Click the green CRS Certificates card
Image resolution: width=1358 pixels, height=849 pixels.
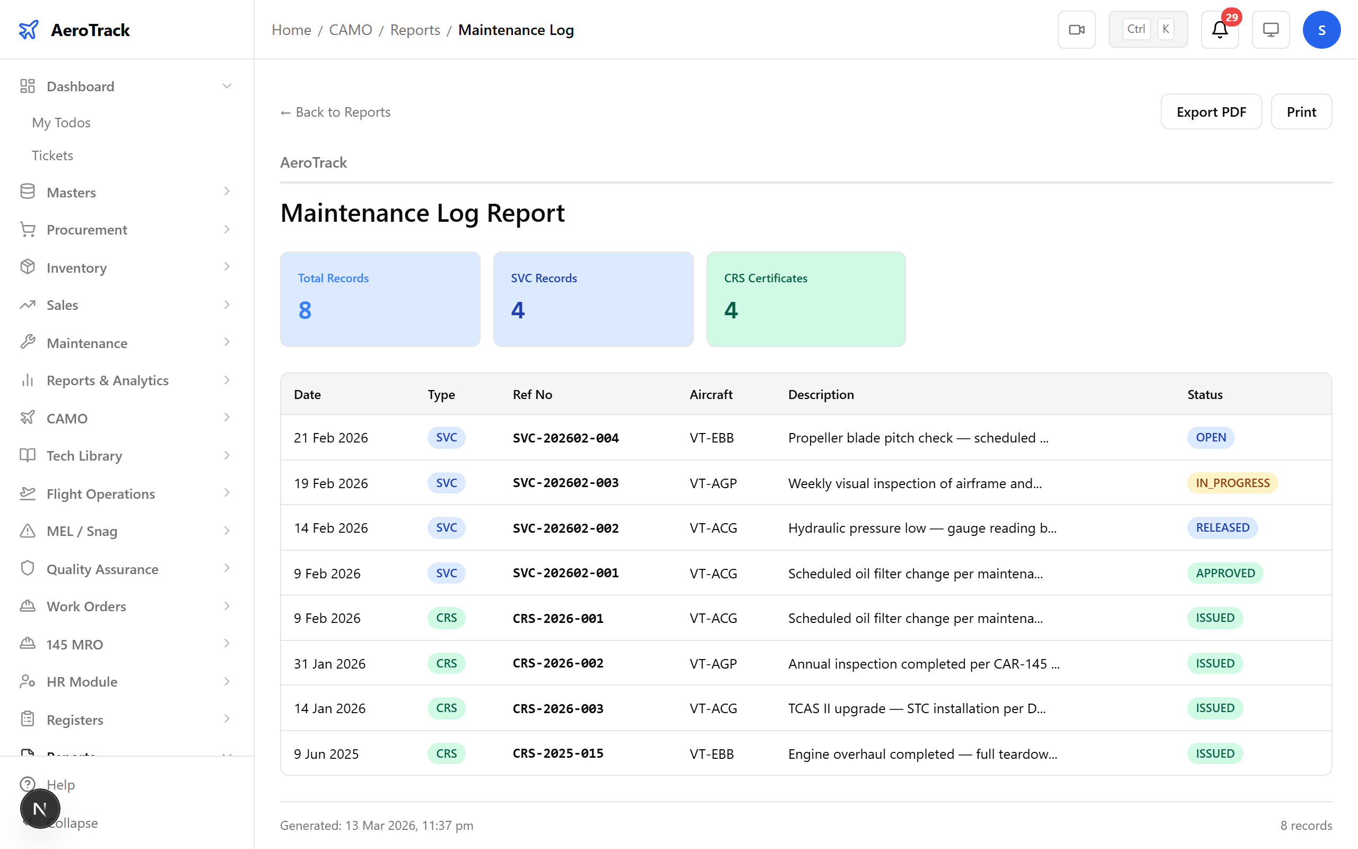[805, 299]
